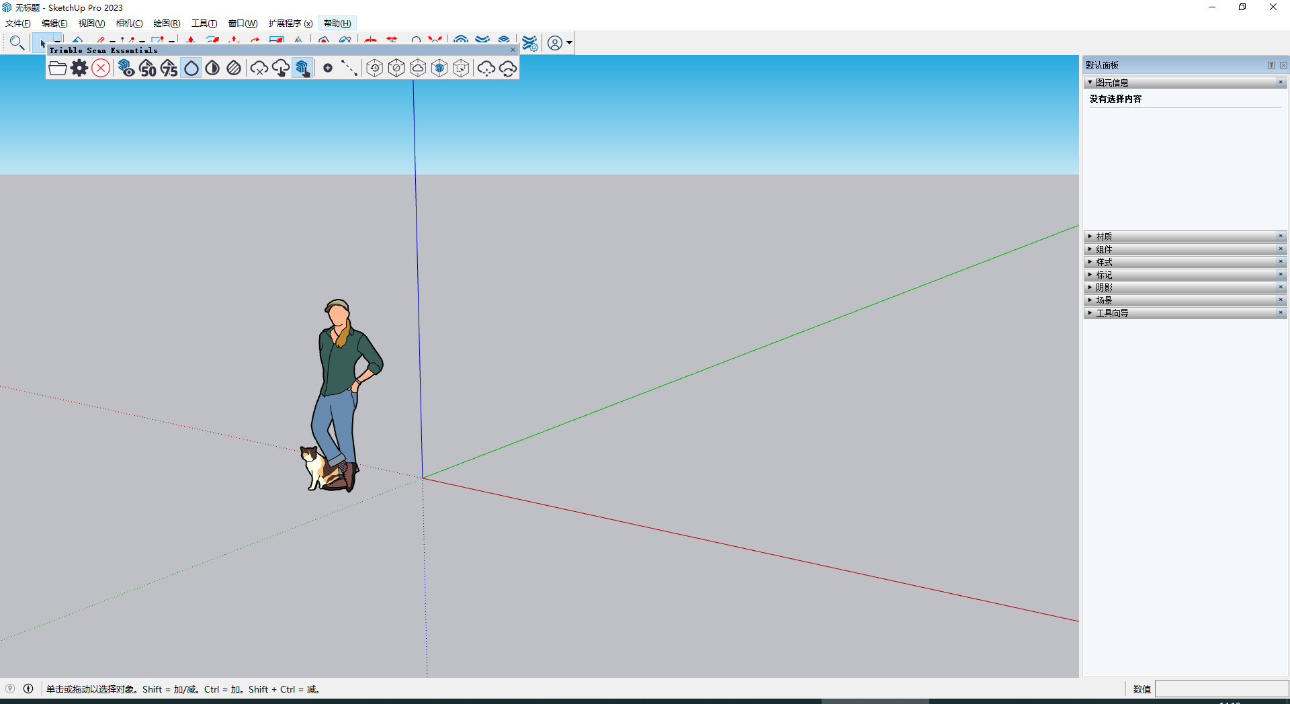Toggle the half-filled droplet display mode

pos(212,69)
